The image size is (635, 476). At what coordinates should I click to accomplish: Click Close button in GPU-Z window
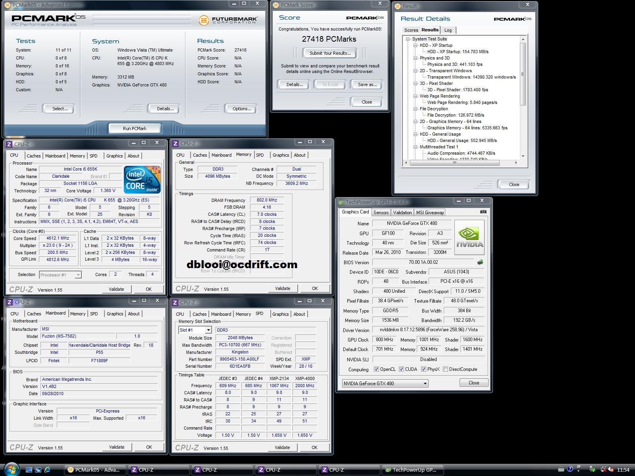(474, 383)
